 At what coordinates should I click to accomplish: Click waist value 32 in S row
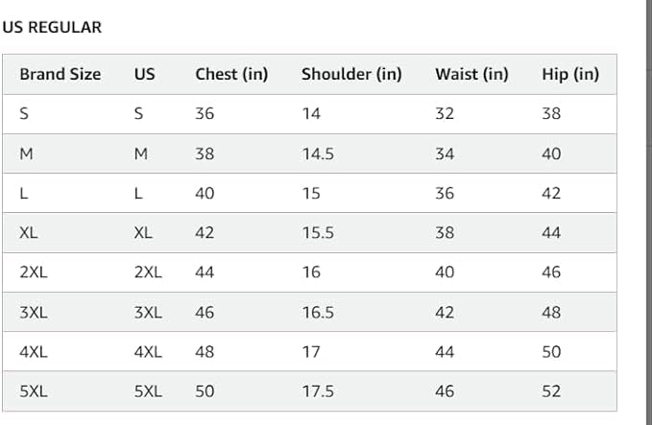[445, 114]
